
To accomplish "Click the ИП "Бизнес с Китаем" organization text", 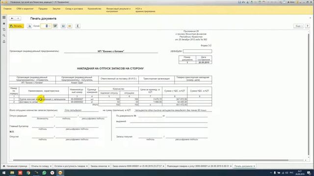I will (111, 51).
